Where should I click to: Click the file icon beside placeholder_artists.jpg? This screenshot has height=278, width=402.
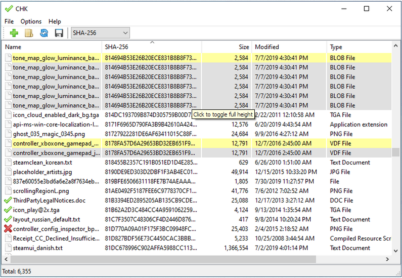pyautogui.click(x=8, y=172)
